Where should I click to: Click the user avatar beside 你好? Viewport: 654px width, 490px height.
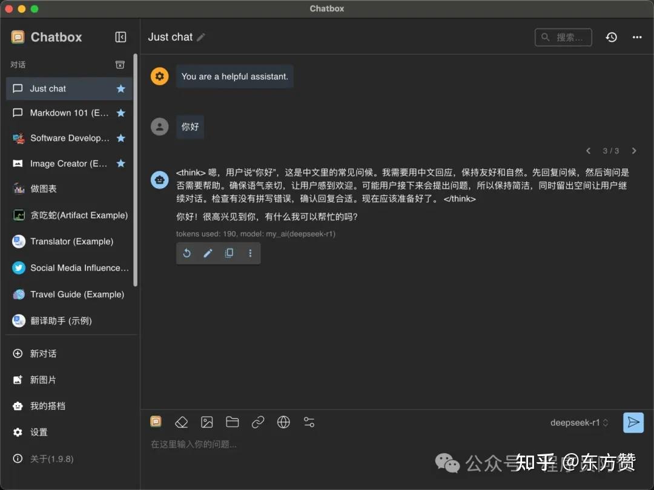(x=159, y=126)
